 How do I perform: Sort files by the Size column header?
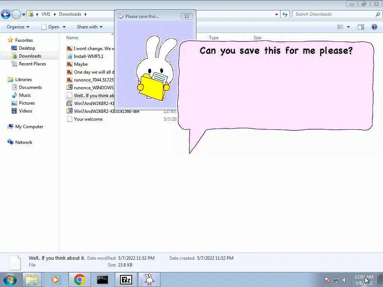point(257,38)
